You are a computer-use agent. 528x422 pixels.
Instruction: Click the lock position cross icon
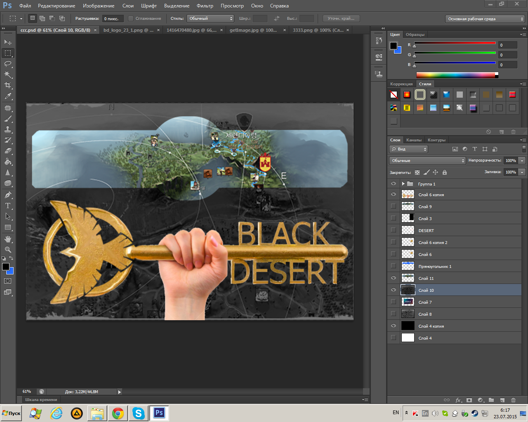(x=436, y=172)
